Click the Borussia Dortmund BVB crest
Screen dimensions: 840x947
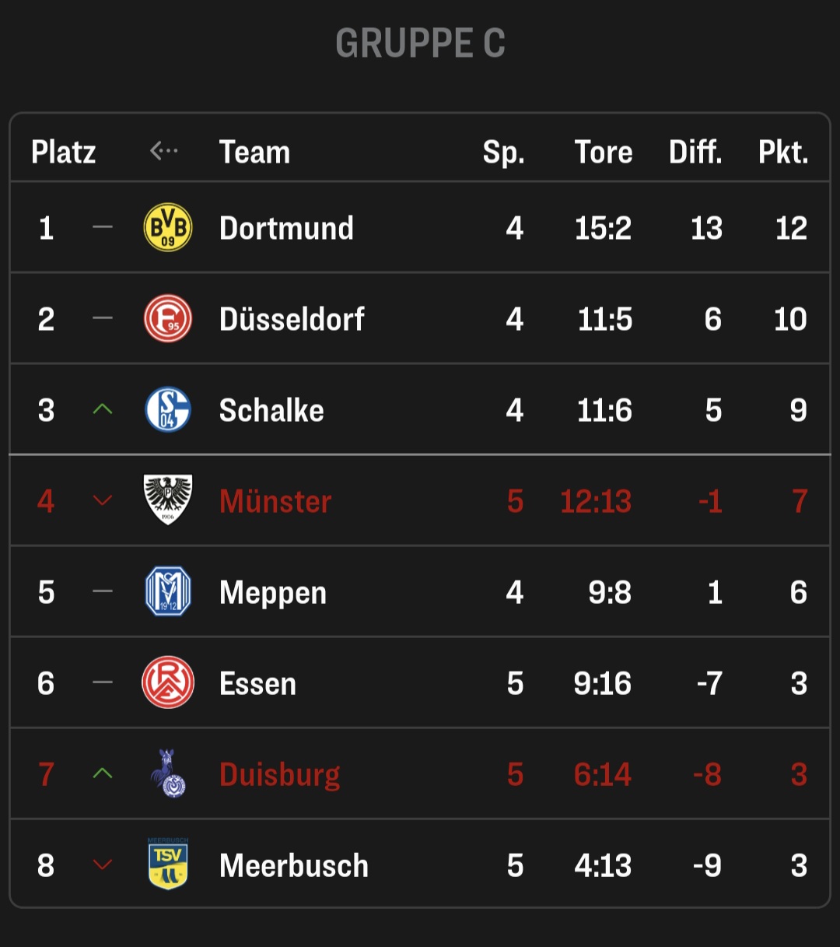click(x=168, y=227)
